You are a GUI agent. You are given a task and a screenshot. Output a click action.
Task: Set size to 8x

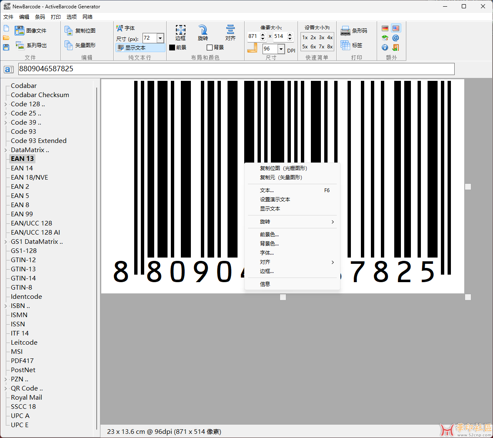pyautogui.click(x=330, y=47)
